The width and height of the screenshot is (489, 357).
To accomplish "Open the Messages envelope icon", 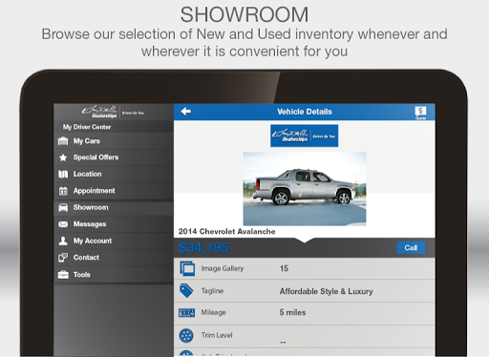I will coord(63,224).
